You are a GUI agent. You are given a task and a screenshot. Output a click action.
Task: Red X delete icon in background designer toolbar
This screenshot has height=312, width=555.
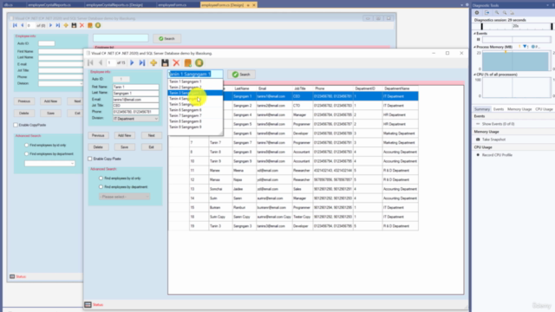82,25
